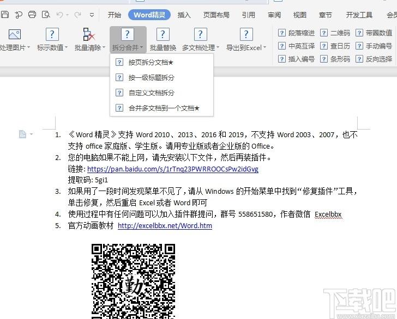
Task: Click the 插入编号 tool
Action: [x=296, y=59]
